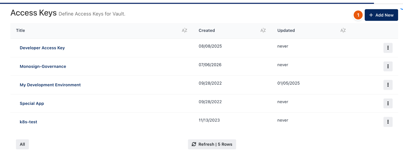403x155 pixels.
Task: Select the All filter button
Action: (22, 144)
